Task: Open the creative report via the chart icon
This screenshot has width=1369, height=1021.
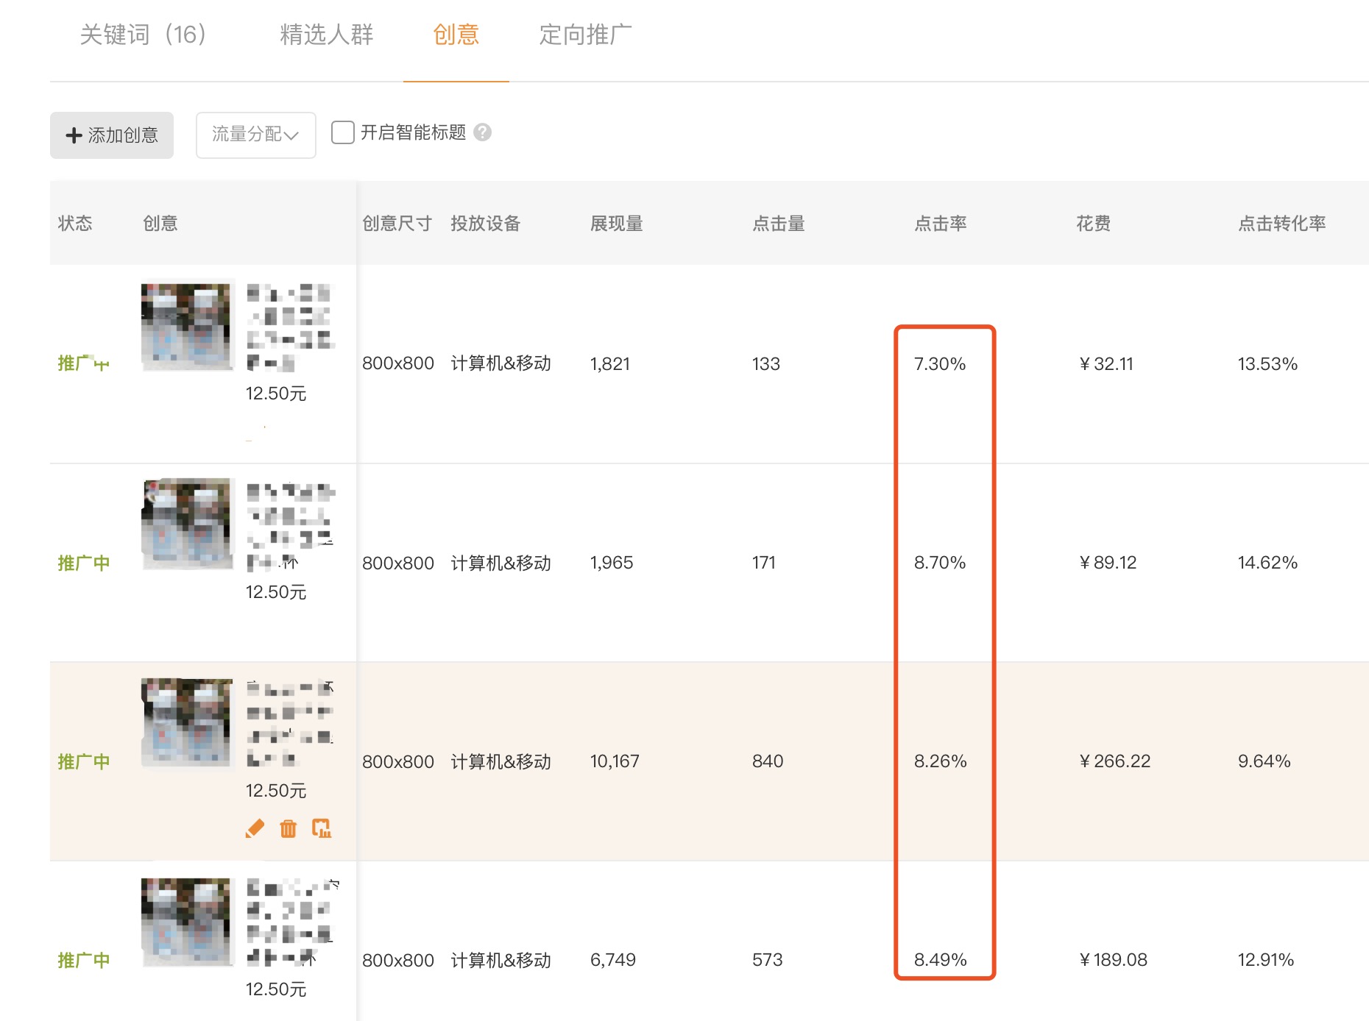Action: (x=322, y=828)
